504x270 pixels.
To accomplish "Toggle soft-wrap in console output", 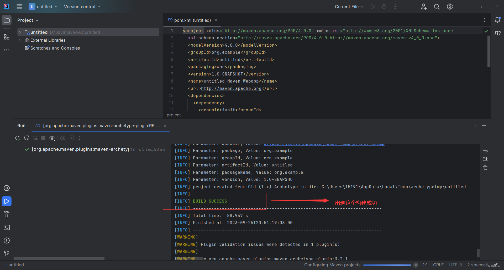I will pos(485,151).
